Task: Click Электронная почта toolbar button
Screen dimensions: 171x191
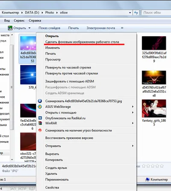Action: pos(101,28)
